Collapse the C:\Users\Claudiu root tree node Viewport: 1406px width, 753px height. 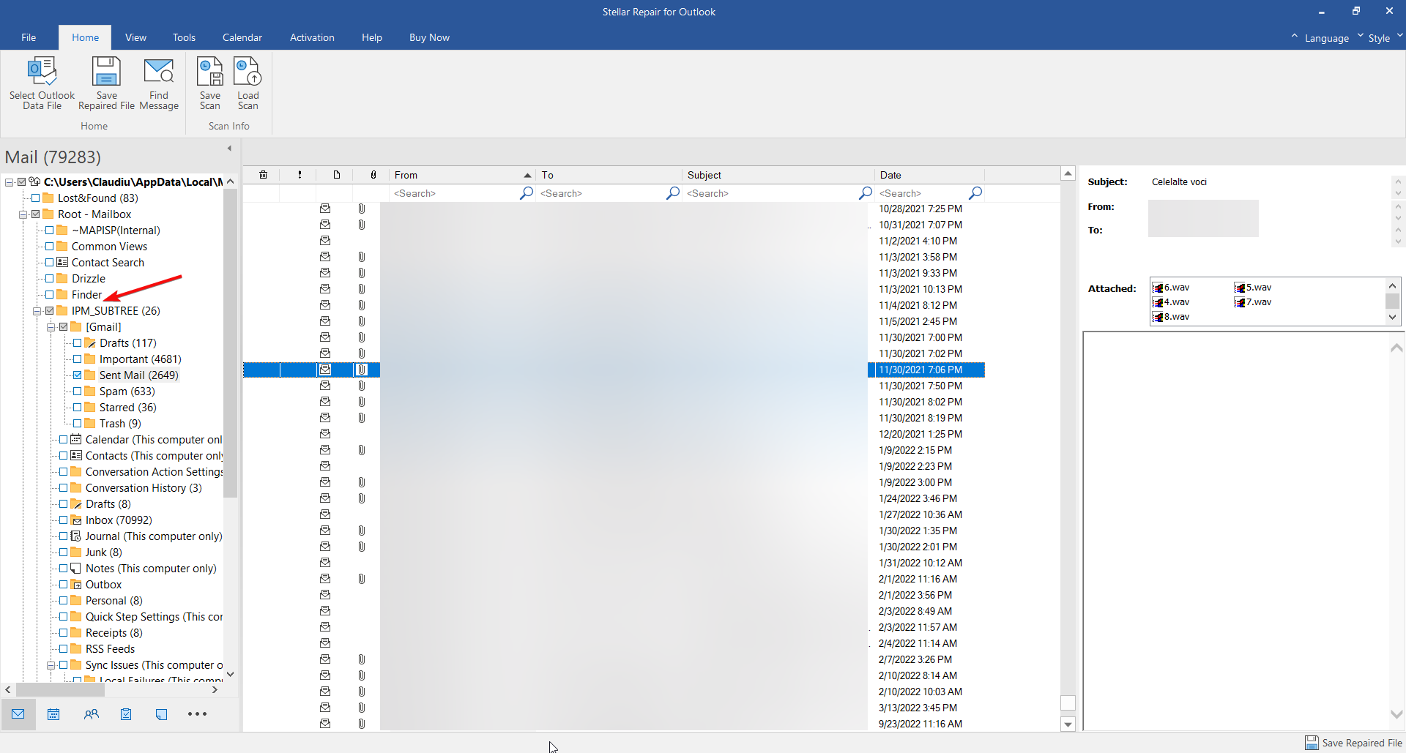click(10, 182)
